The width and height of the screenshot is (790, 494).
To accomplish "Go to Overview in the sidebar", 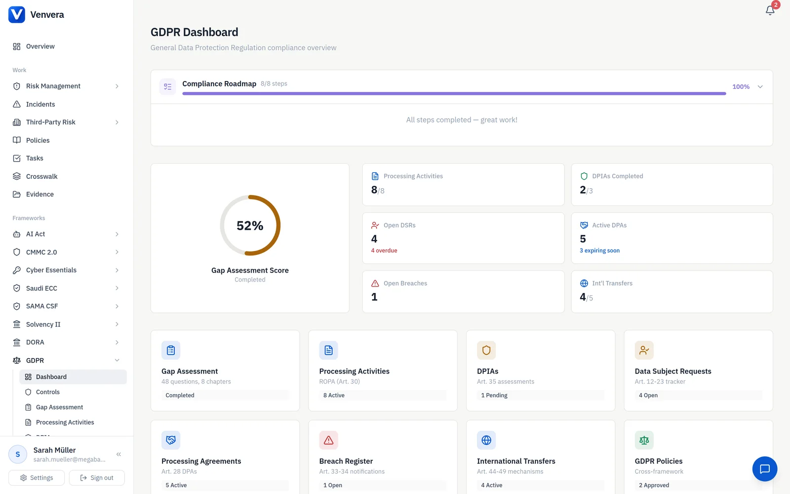I will [67, 46].
